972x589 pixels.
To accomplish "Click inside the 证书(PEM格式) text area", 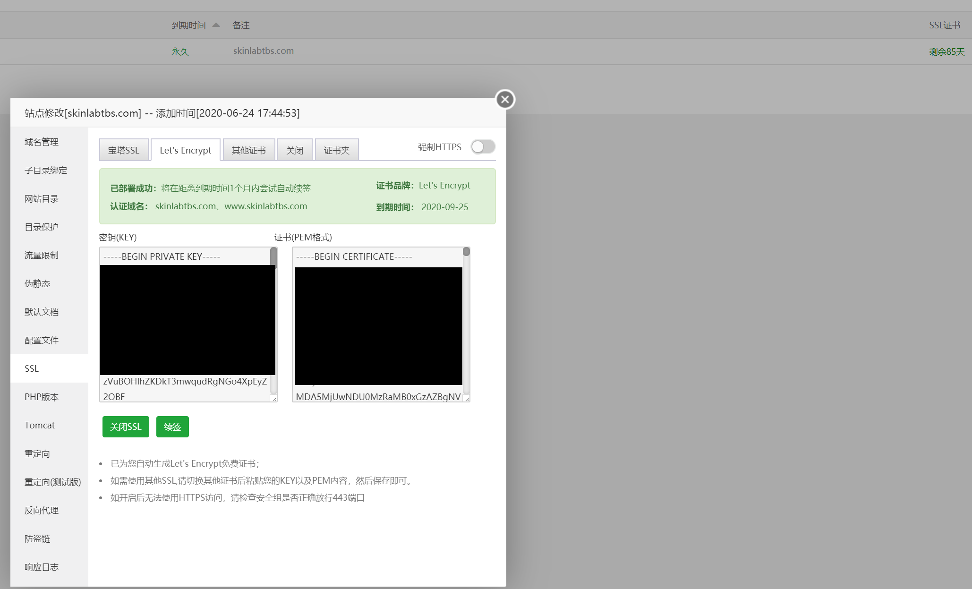I will pos(381,324).
